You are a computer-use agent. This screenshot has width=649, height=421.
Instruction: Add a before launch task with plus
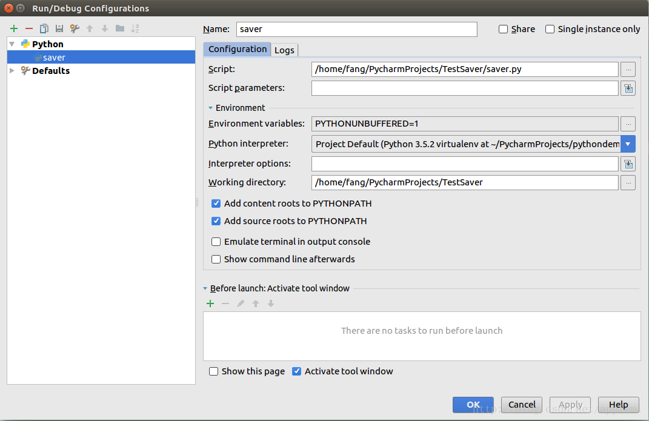(x=210, y=303)
